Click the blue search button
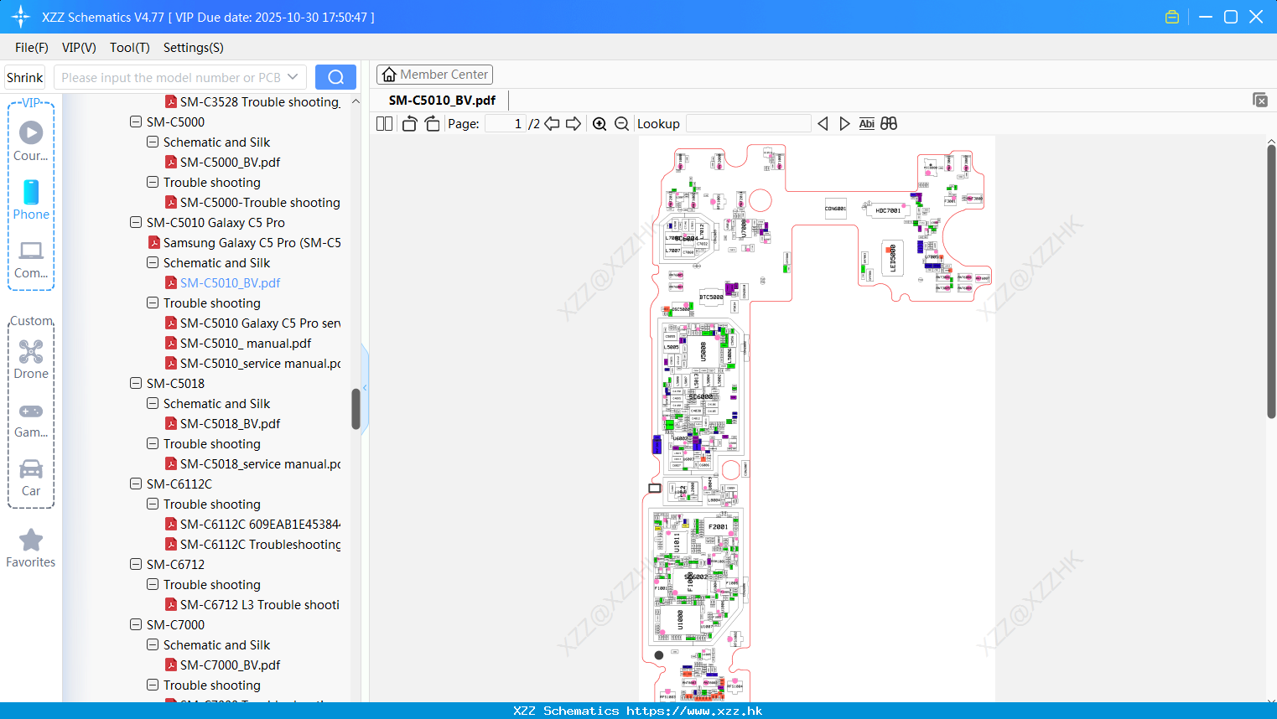1277x719 pixels. point(335,77)
